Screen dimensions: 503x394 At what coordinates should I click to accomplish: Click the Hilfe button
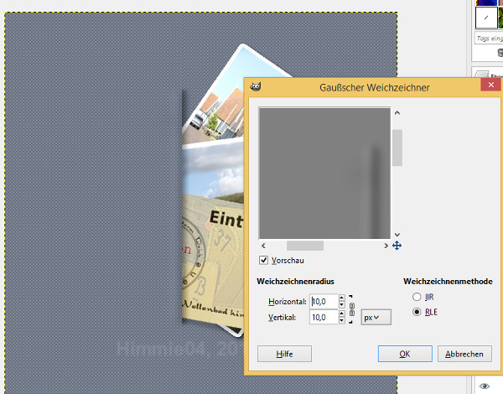pos(284,354)
